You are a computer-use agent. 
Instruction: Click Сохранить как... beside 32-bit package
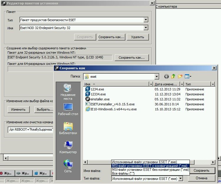tap(132, 58)
